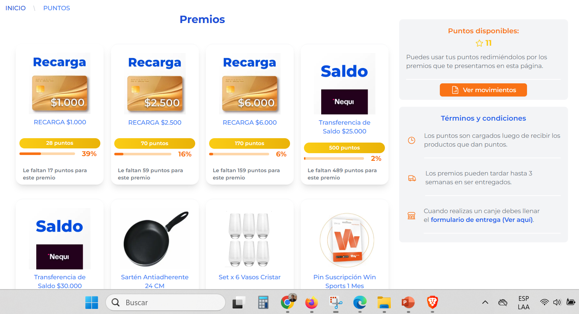Launch PowerPoint from the taskbar
This screenshot has width=579, height=314.
click(x=408, y=302)
